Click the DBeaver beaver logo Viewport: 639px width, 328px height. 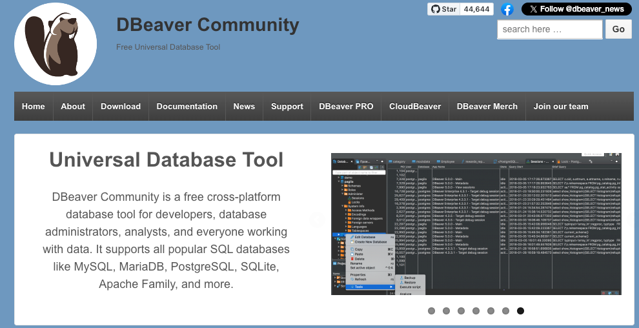pos(56,44)
